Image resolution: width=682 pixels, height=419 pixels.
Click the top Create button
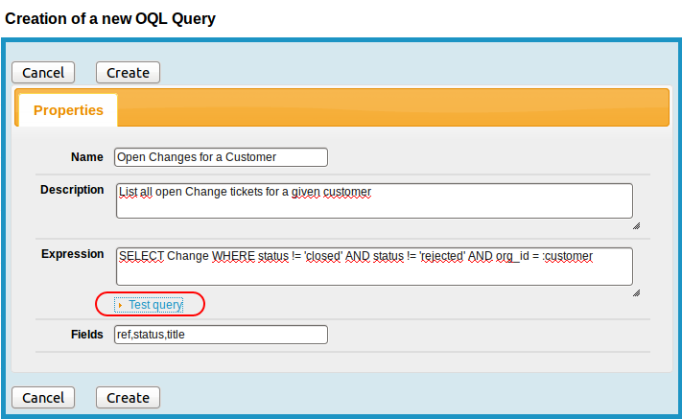tap(128, 73)
